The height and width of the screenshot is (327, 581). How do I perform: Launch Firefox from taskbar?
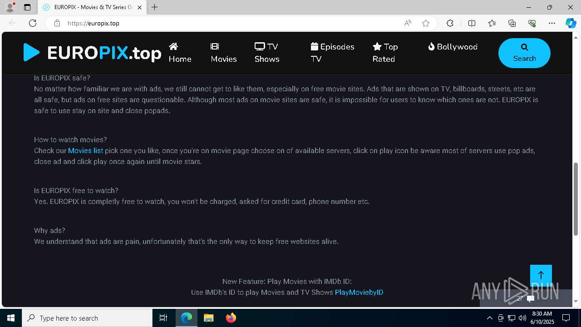(x=231, y=318)
